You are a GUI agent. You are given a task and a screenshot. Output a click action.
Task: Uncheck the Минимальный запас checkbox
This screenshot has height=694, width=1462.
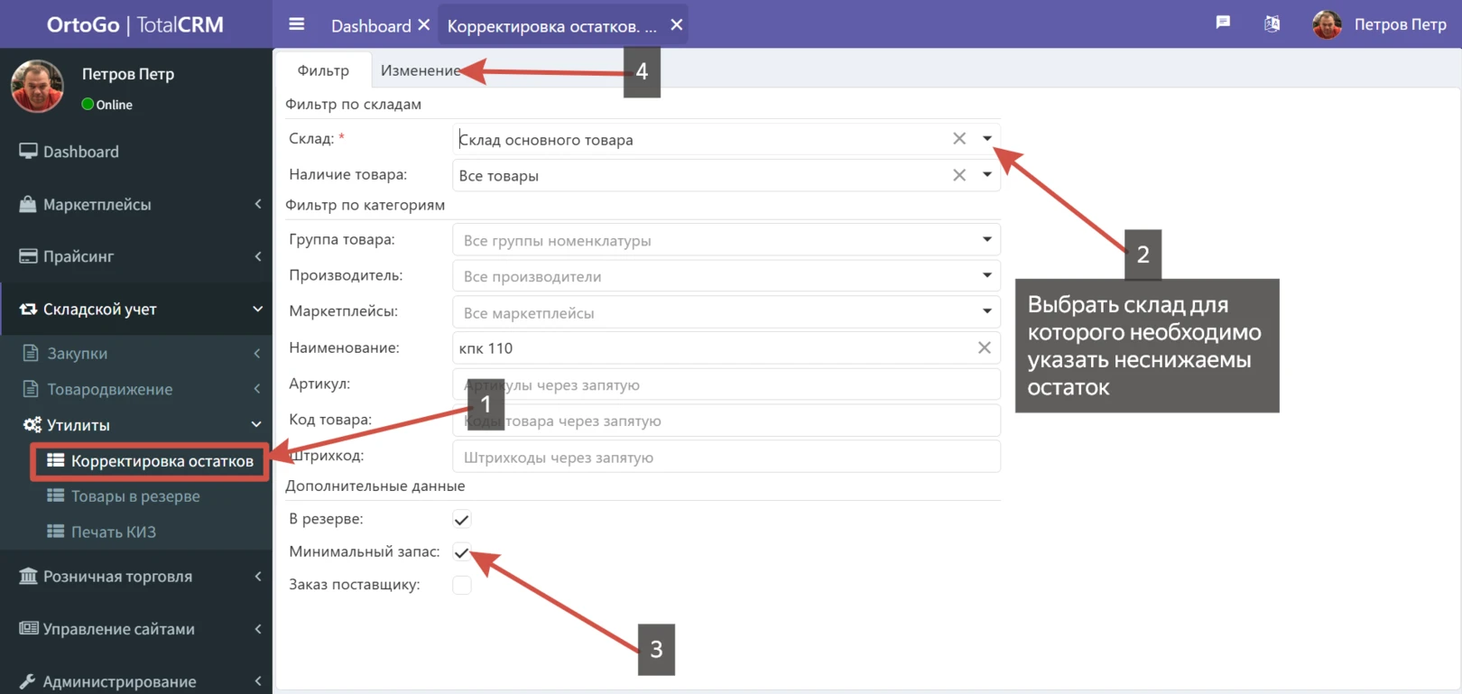[461, 552]
